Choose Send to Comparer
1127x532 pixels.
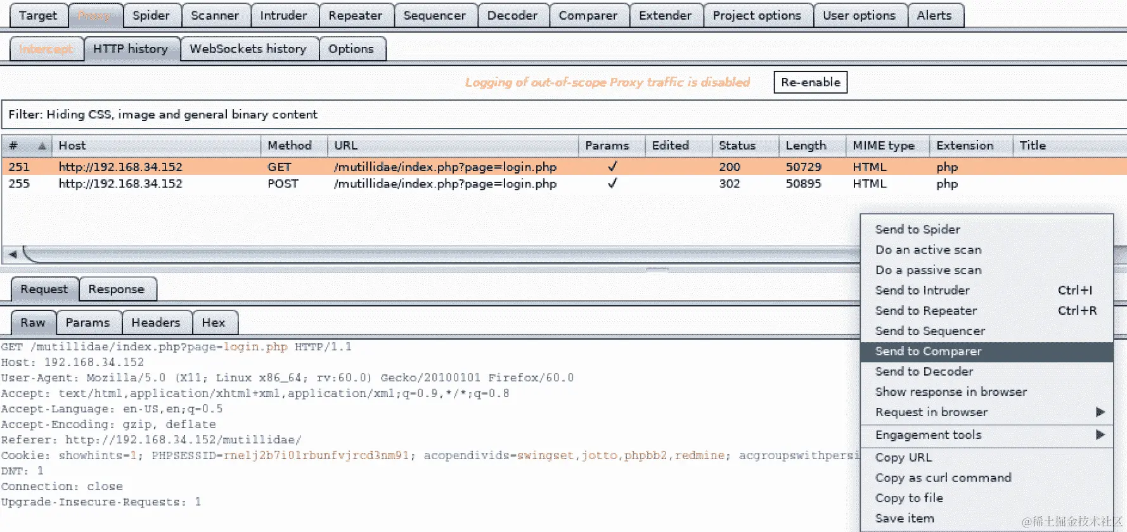[x=986, y=351]
